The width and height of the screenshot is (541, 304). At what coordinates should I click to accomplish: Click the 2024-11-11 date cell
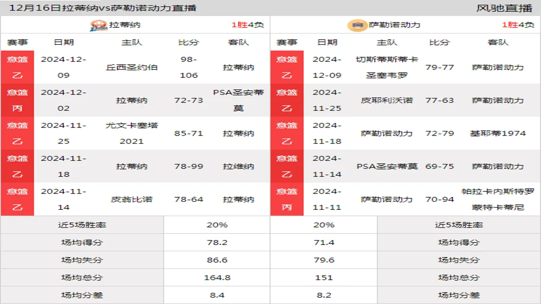click(327, 200)
